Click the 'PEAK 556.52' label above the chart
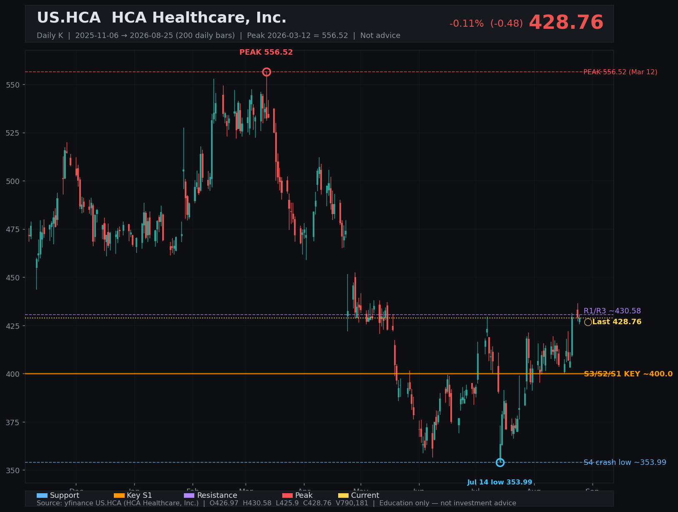This screenshot has width=678, height=512. [266, 53]
